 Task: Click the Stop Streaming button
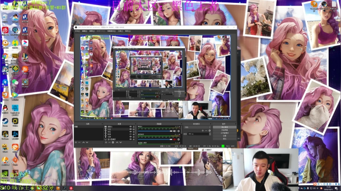point(224,127)
